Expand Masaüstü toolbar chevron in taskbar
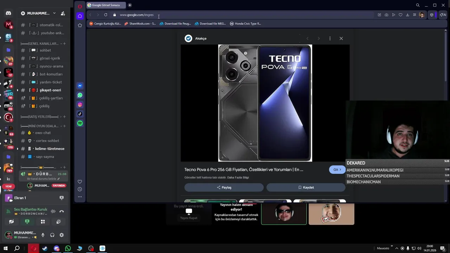The height and width of the screenshot is (253, 450). click(x=392, y=246)
